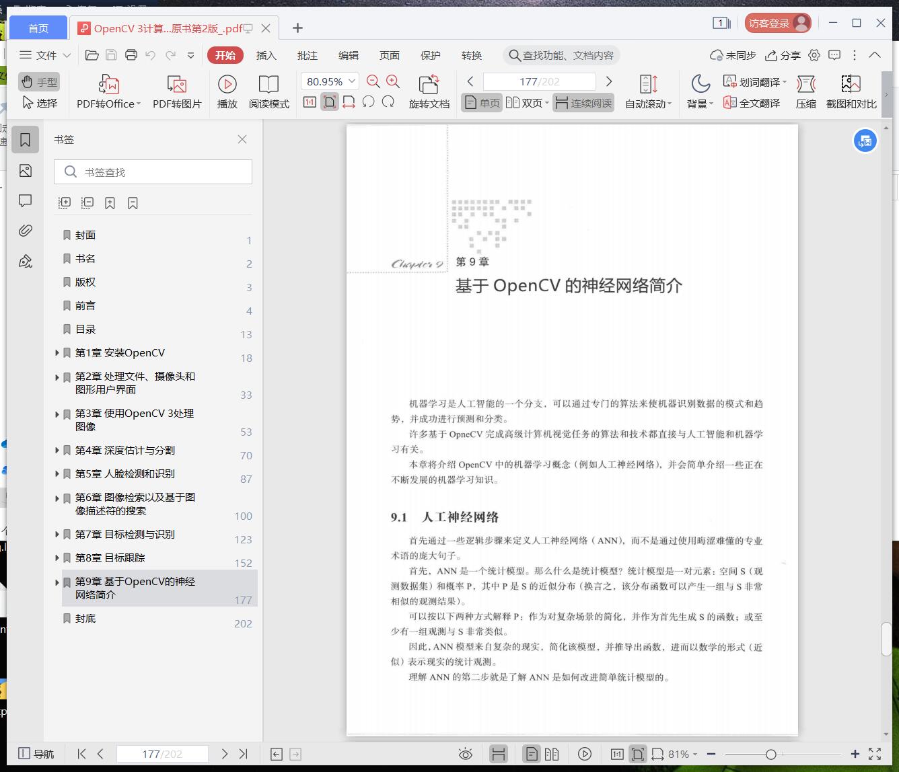Open 目录 bookmark entry
Screen dimensions: 899x772
coord(85,329)
